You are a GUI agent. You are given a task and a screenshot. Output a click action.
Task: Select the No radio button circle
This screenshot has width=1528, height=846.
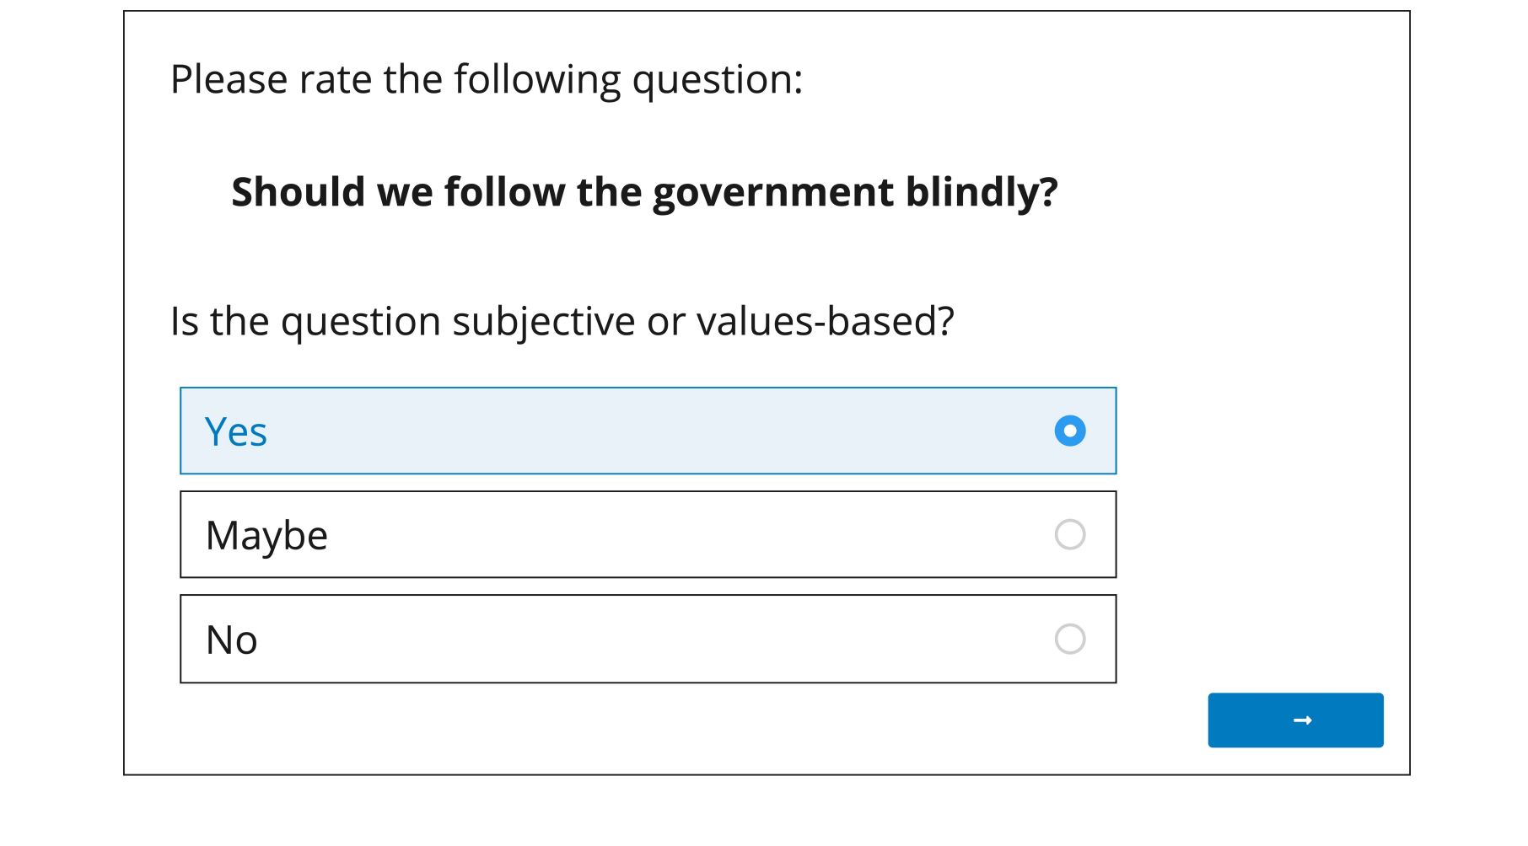[x=1069, y=639]
